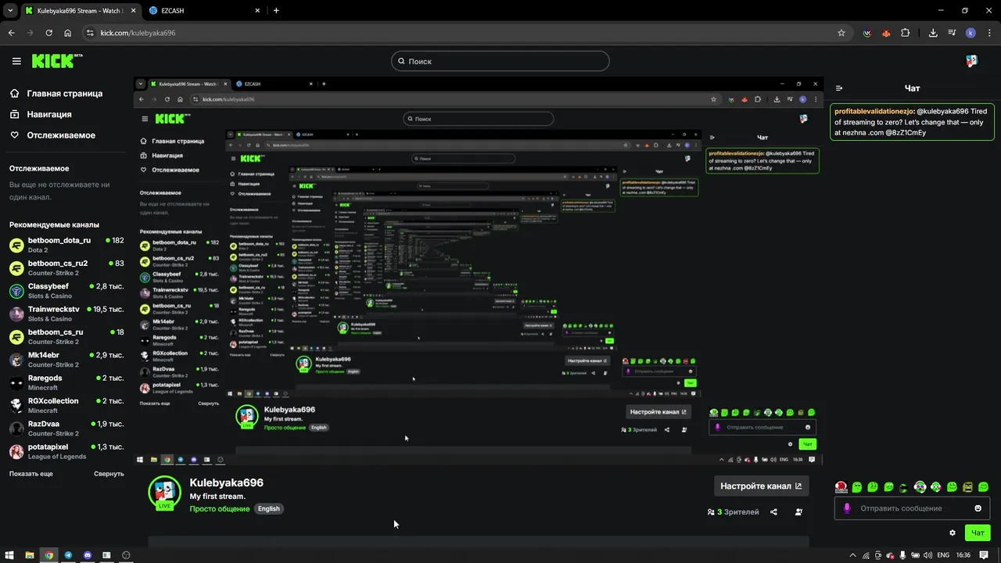Open the potatapixel channel
1001x563 pixels.
pyautogui.click(x=66, y=451)
